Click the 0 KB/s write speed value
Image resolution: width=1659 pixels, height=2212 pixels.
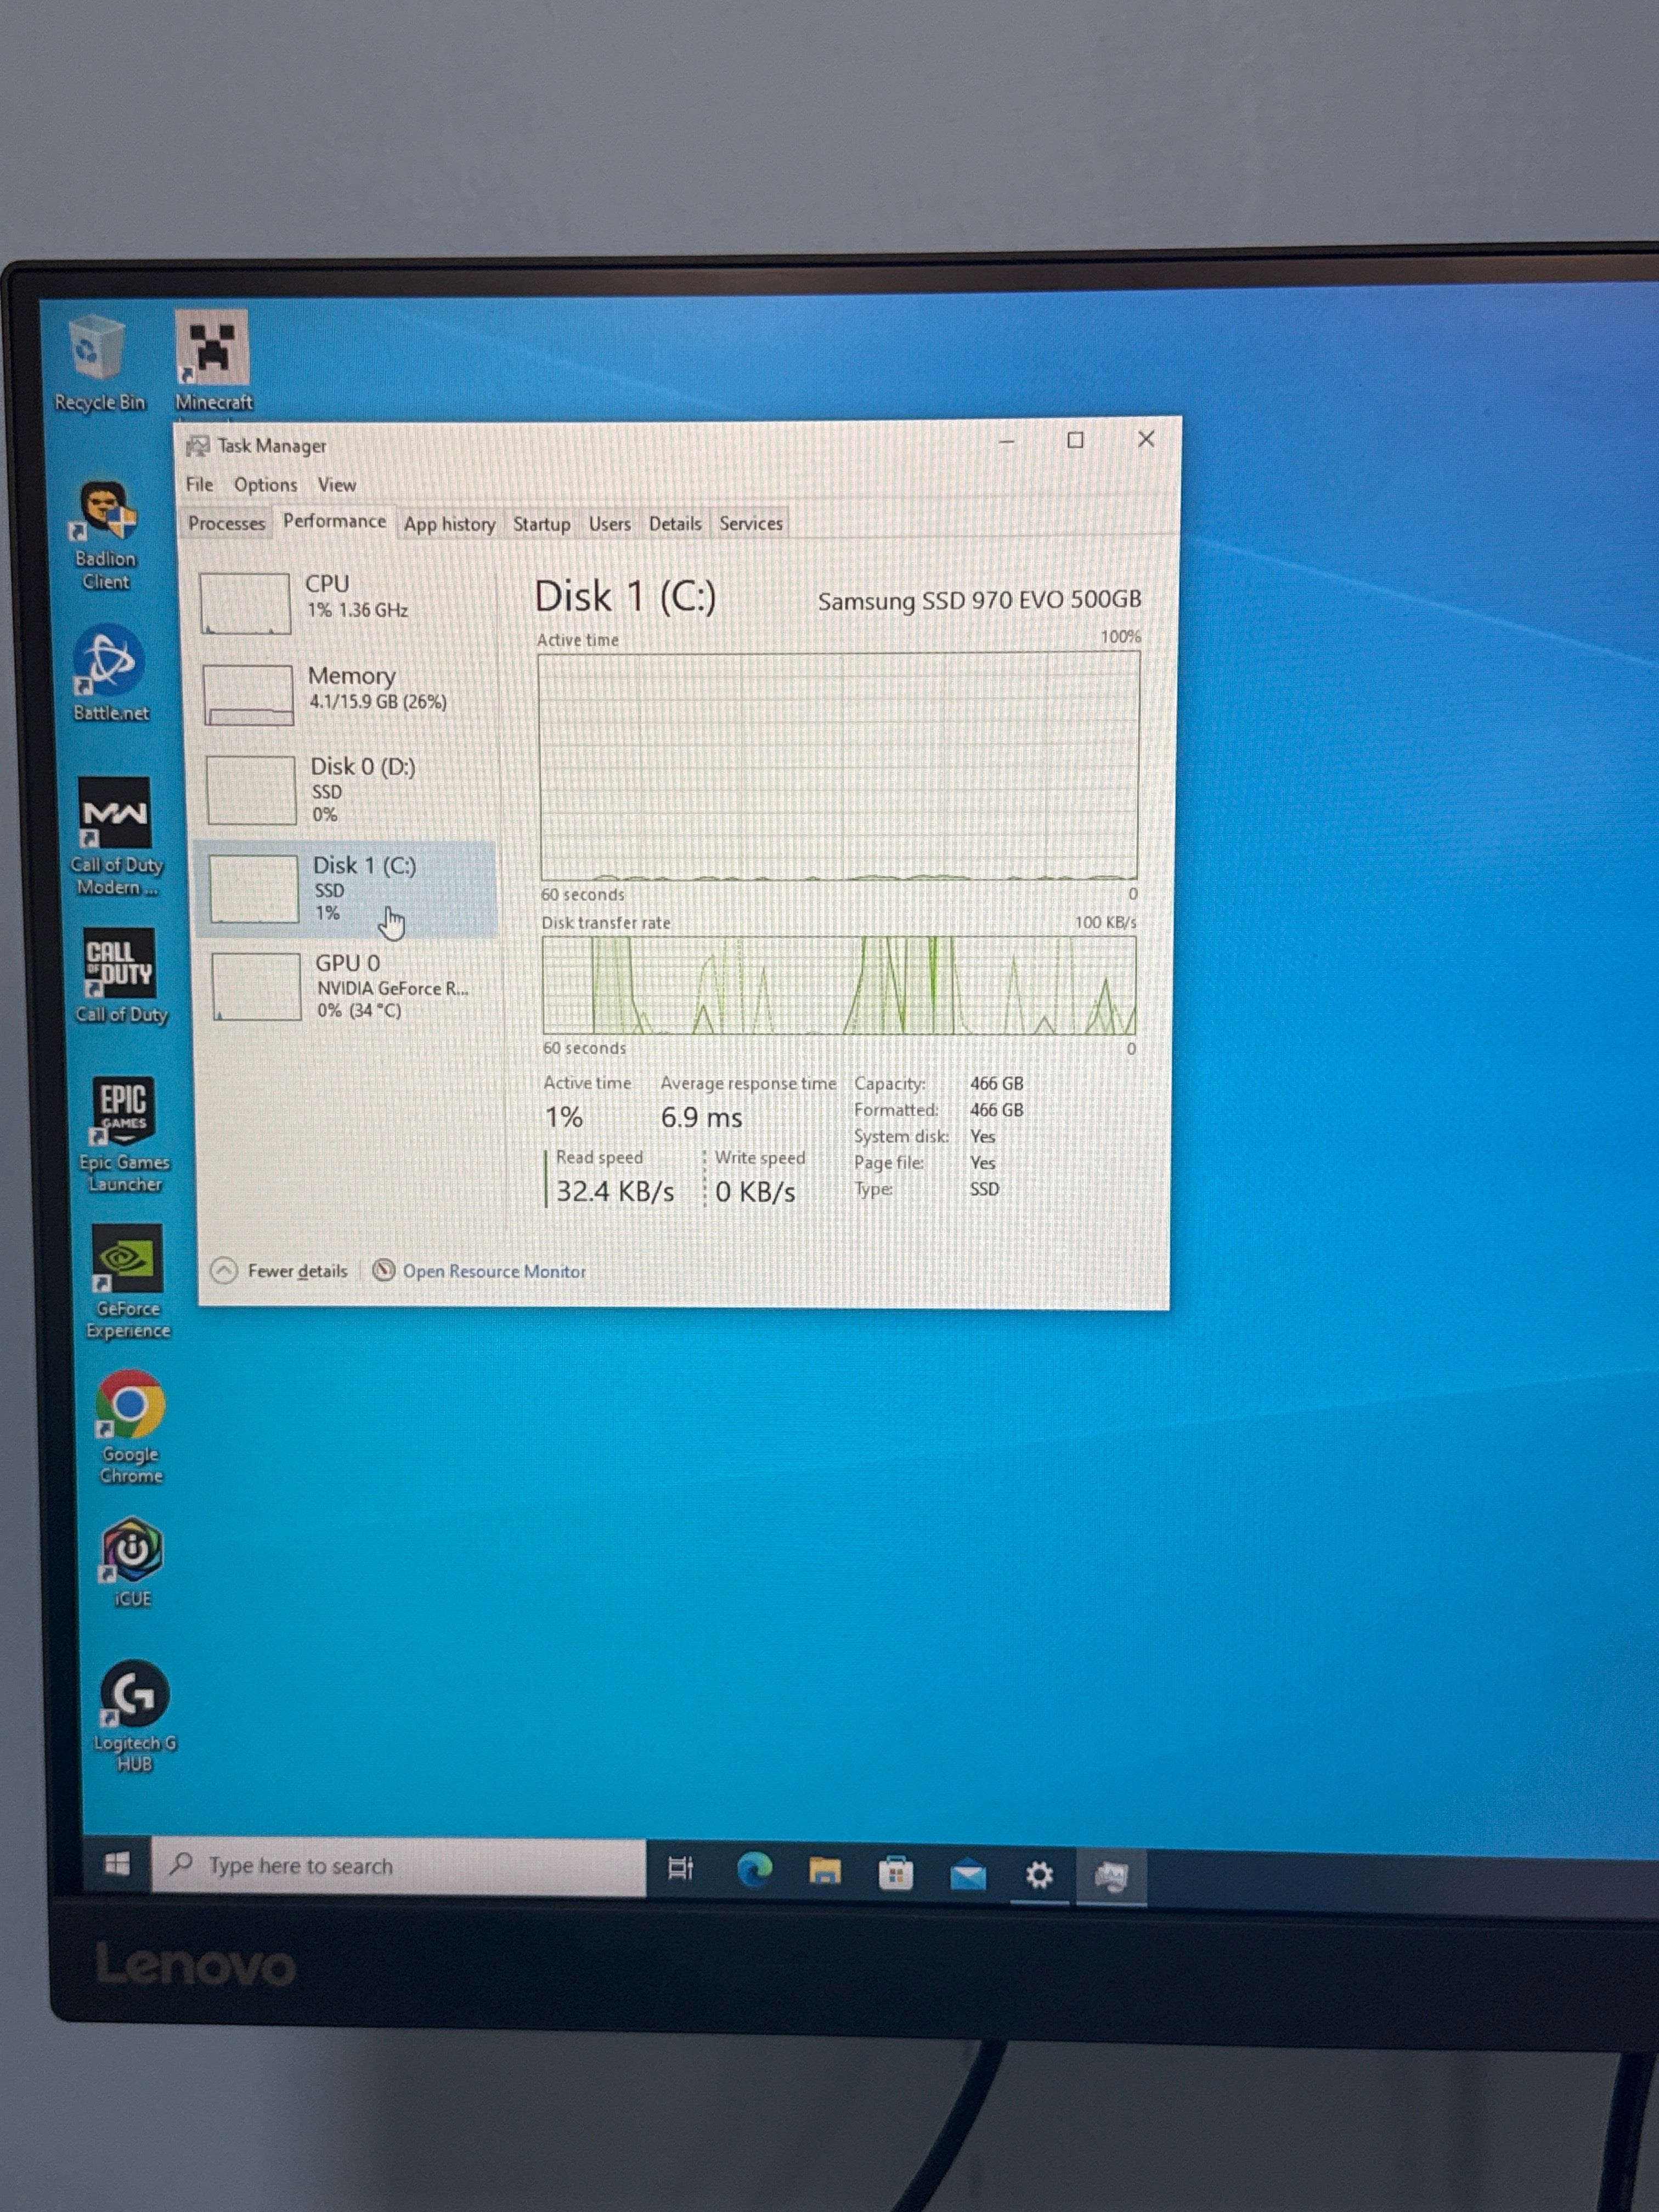click(755, 1192)
